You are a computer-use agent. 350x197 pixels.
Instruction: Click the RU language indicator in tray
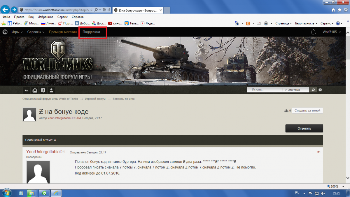pos(297,193)
